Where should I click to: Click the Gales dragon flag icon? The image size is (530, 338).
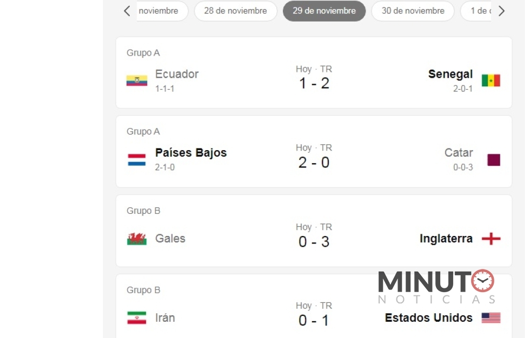tap(137, 239)
